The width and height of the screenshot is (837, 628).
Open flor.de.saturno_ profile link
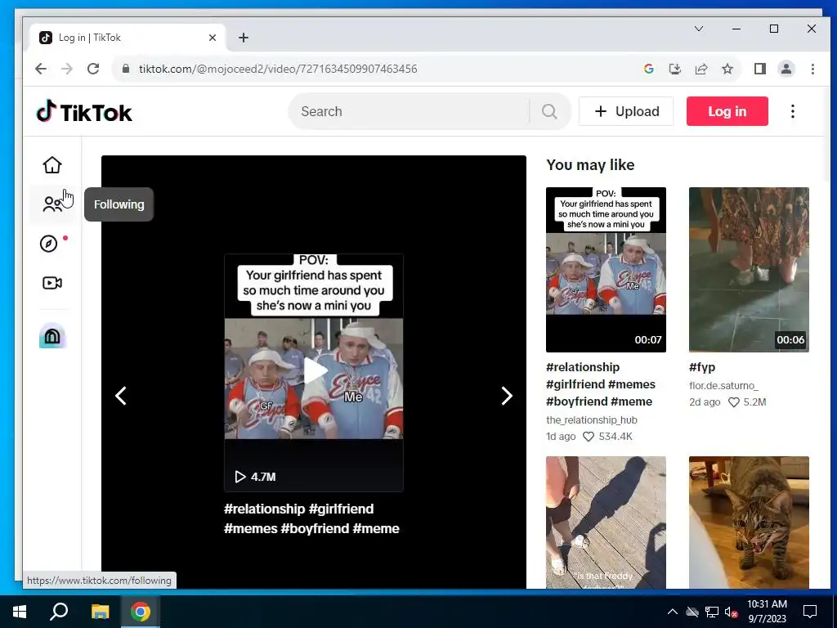723,386
